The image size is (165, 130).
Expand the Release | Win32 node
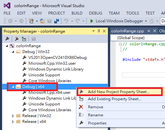coord(13,116)
